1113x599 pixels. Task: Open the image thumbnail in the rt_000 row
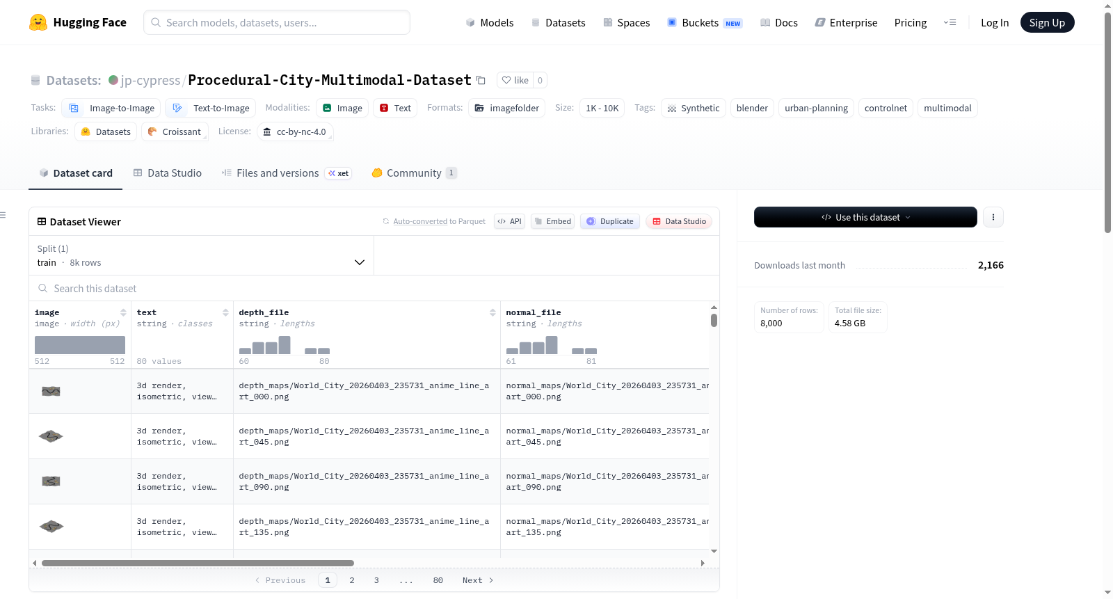(51, 391)
